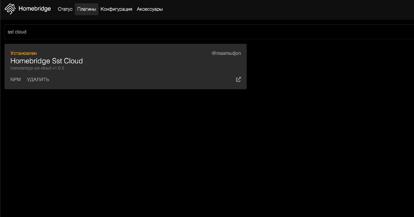The height and width of the screenshot is (217, 414).
Task: Click the hexagonal house emblem in header
Action: pos(10,9)
